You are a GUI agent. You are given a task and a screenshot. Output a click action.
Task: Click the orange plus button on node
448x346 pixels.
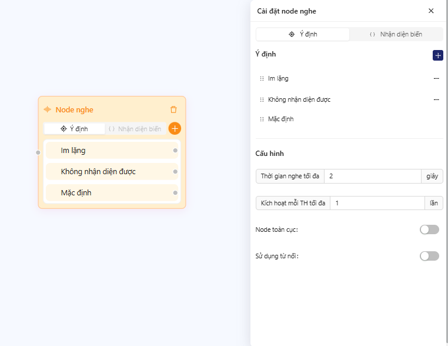175,129
